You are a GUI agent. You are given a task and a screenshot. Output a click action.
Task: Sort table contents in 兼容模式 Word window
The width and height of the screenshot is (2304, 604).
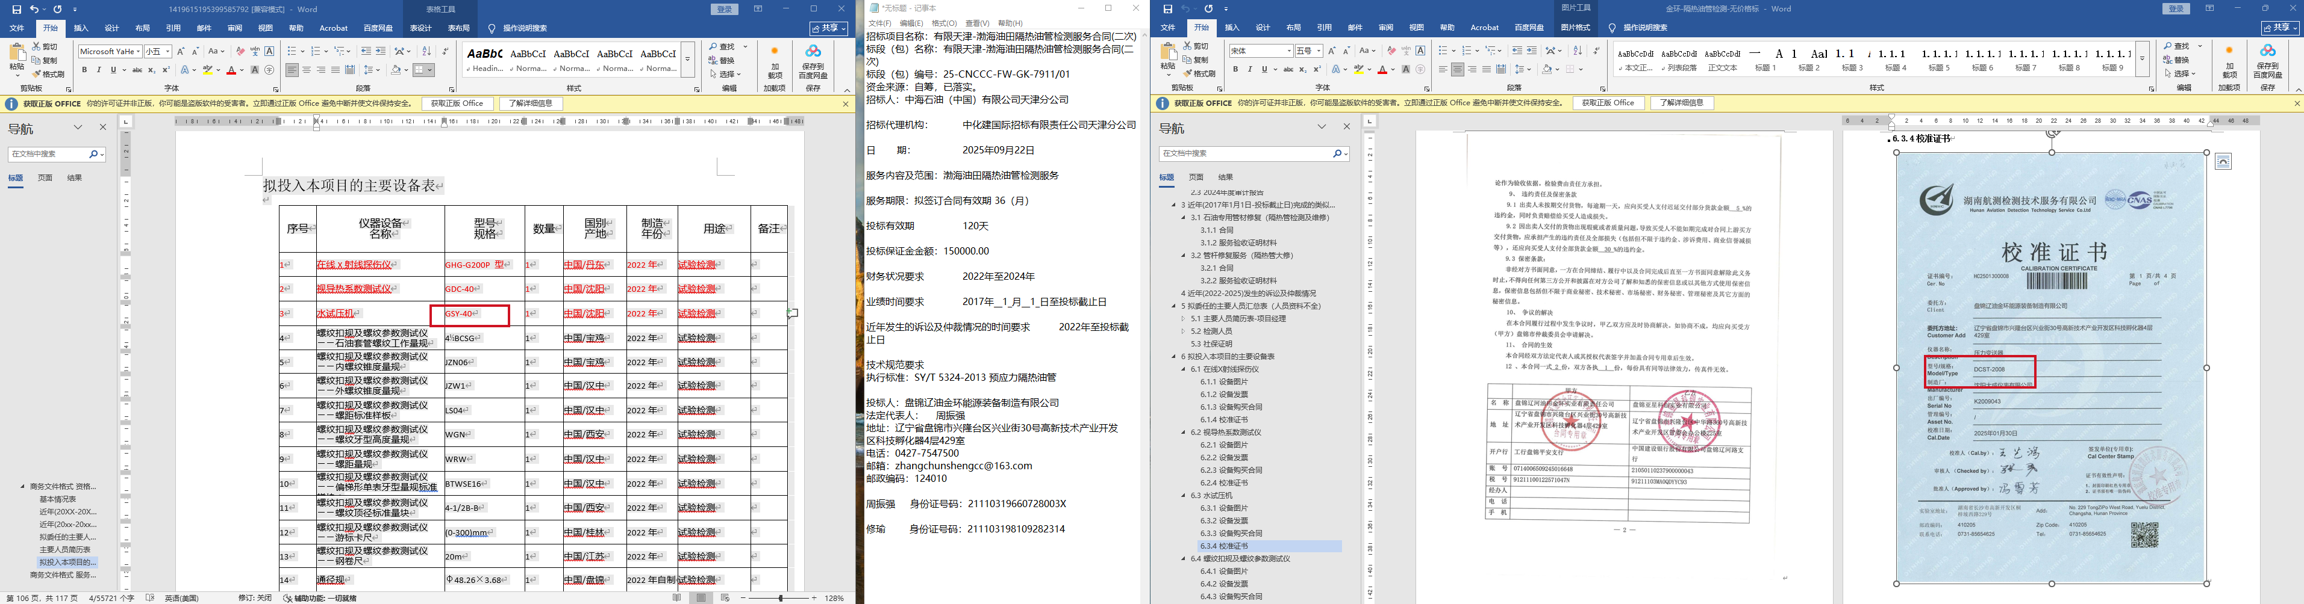pyautogui.click(x=426, y=52)
